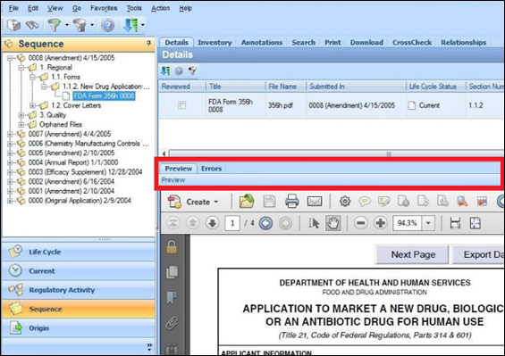Open the Favorites menu
This screenshot has width=505, height=356.
point(104,8)
